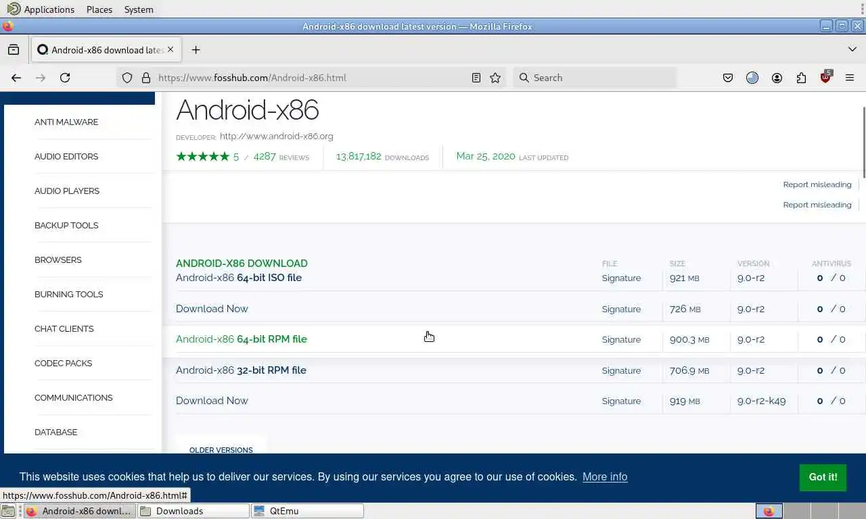The image size is (866, 519).
Task: Click the URL address bar
Action: 311,78
